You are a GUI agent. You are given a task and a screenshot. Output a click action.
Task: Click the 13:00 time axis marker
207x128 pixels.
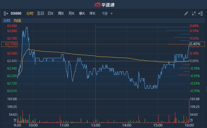(x=95, y=125)
